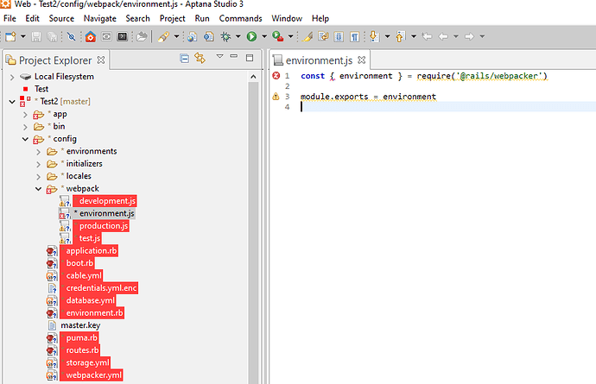The height and width of the screenshot is (384, 596).
Task: Click the second globe document toolbar icon
Action: [209, 36]
